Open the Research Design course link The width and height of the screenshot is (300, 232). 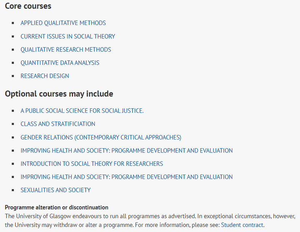tap(45, 76)
